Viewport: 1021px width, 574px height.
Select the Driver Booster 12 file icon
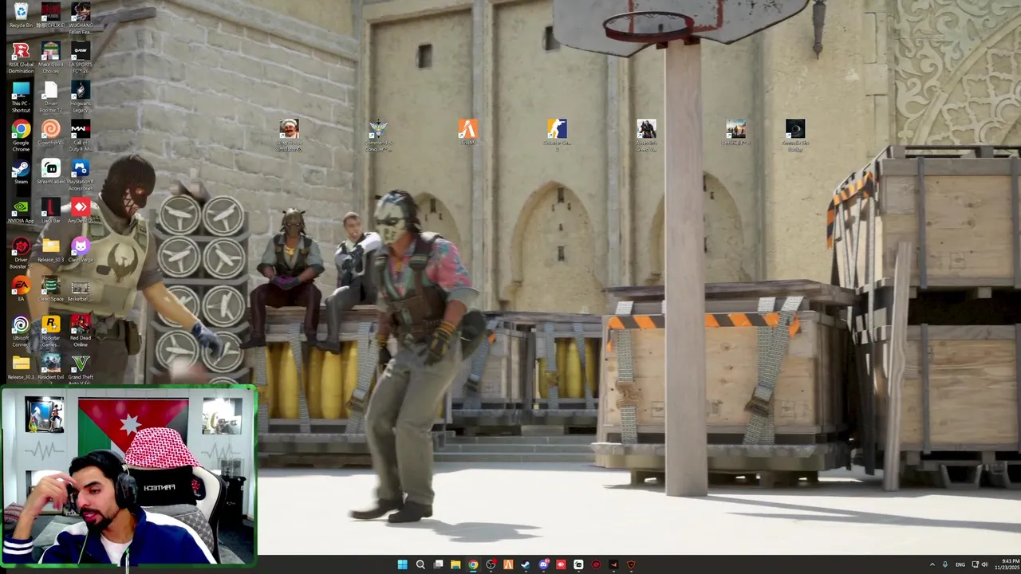click(50, 96)
